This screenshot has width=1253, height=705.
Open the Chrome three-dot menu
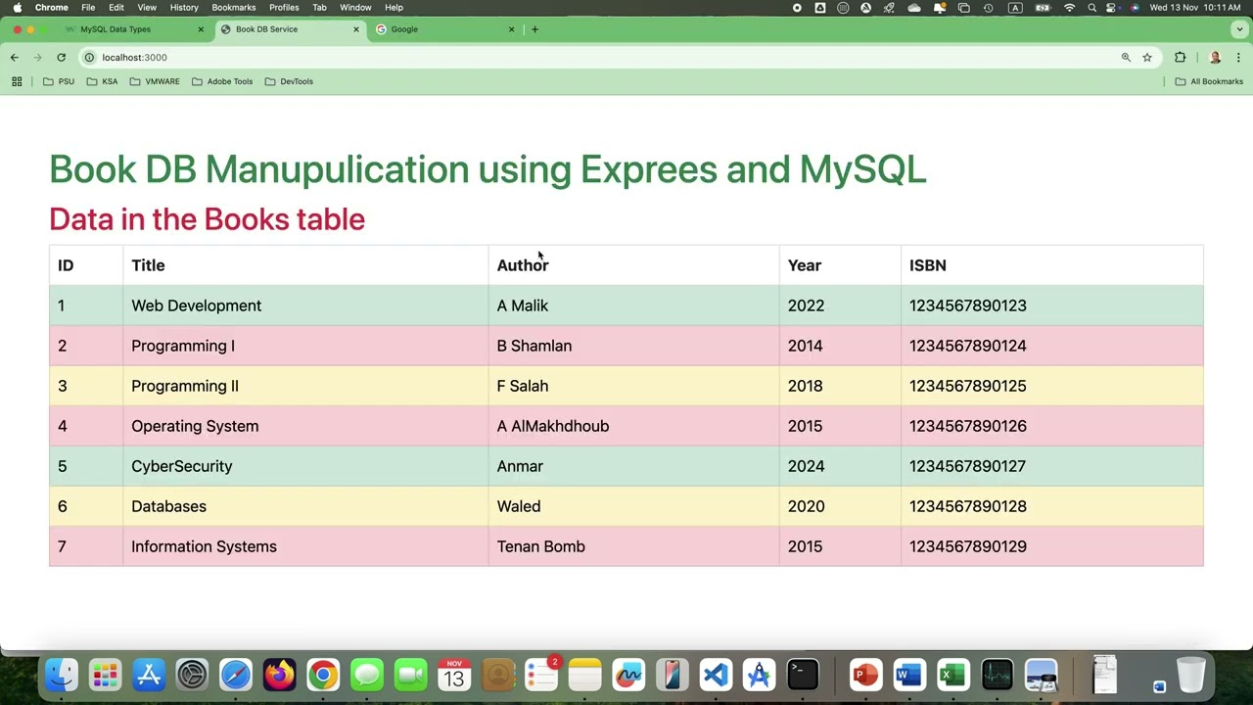coord(1238,57)
